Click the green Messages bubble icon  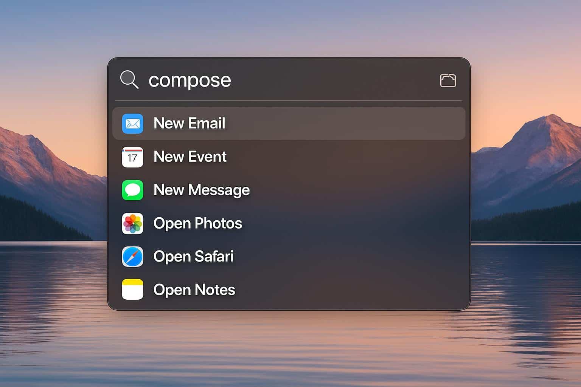pos(132,190)
